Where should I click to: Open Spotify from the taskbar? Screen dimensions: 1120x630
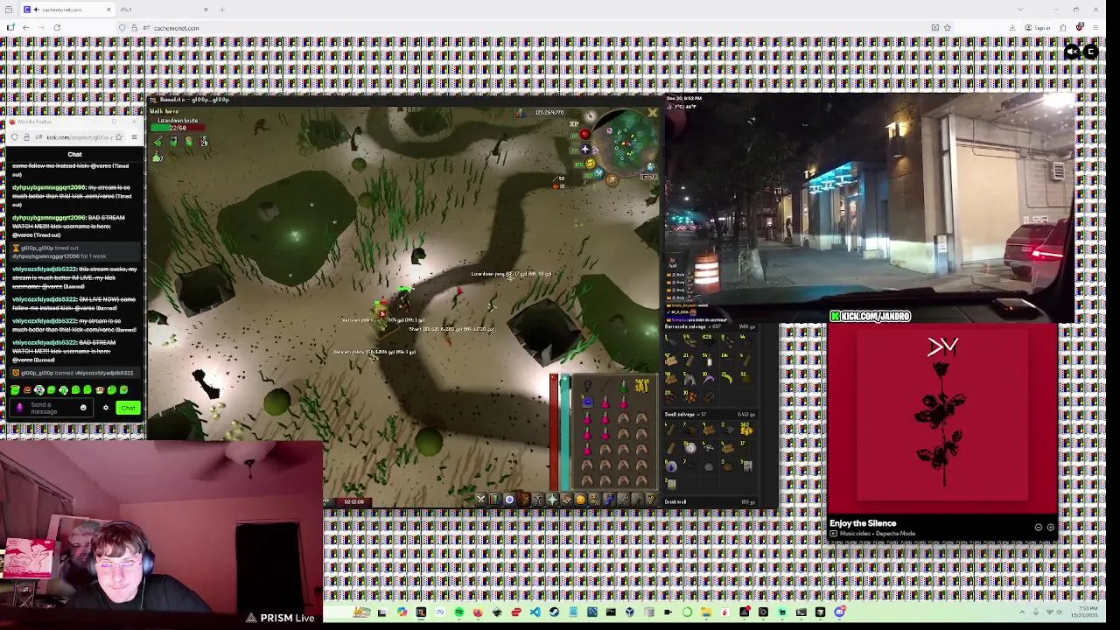click(459, 612)
